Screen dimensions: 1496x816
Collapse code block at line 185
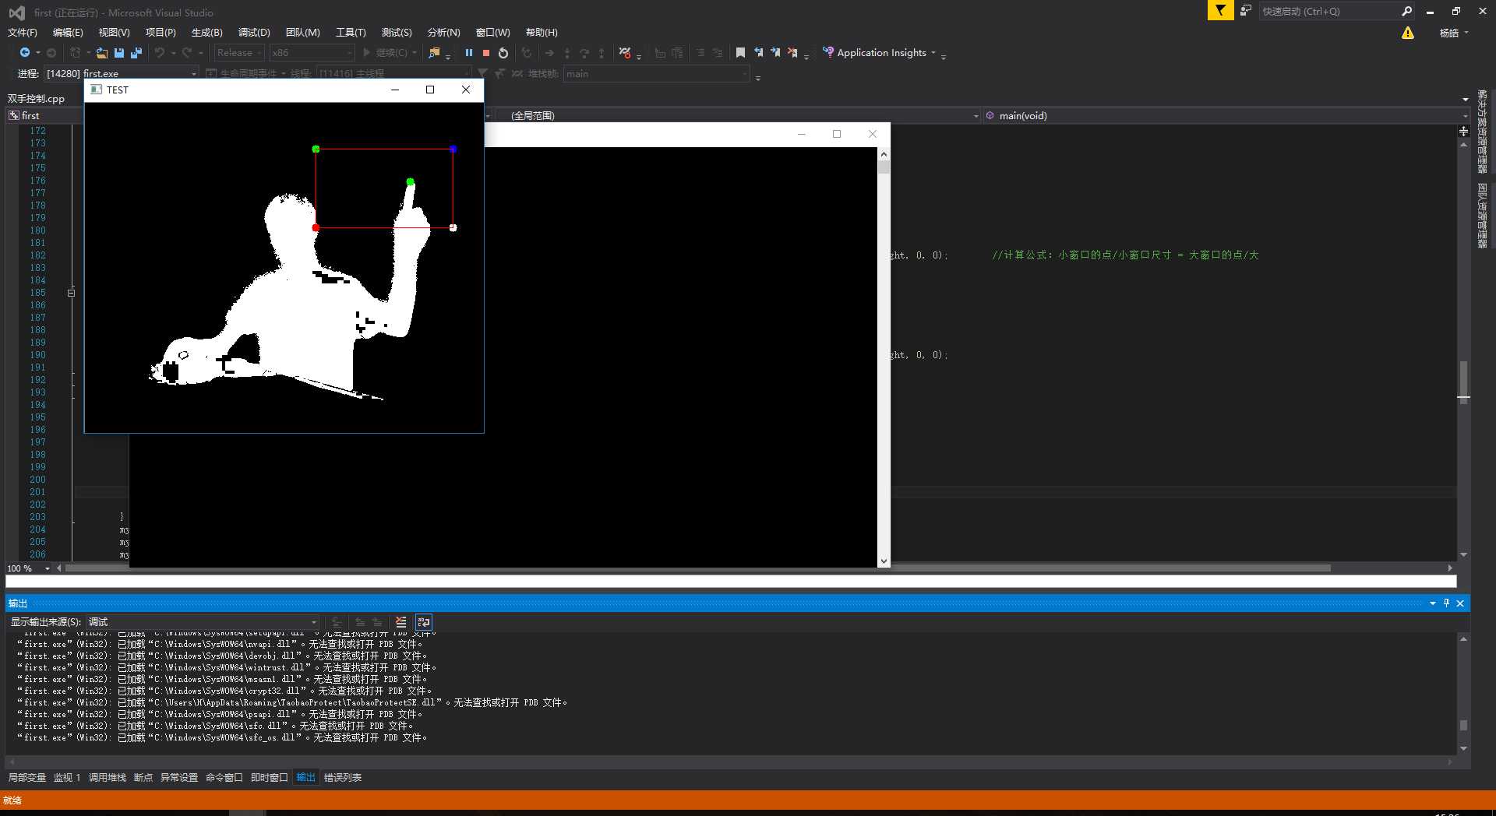point(71,293)
